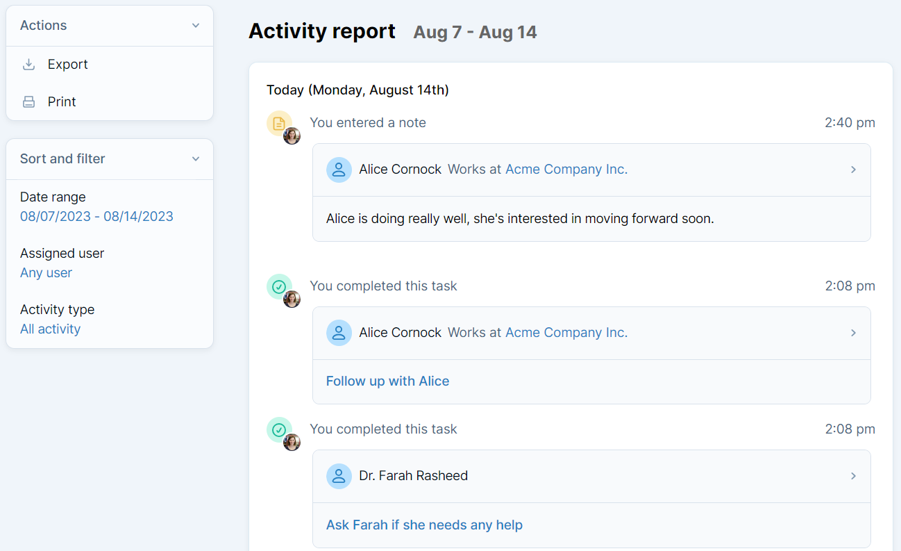The width and height of the screenshot is (901, 551).
Task: Click Alice Cornock name in note card
Action: click(x=400, y=170)
